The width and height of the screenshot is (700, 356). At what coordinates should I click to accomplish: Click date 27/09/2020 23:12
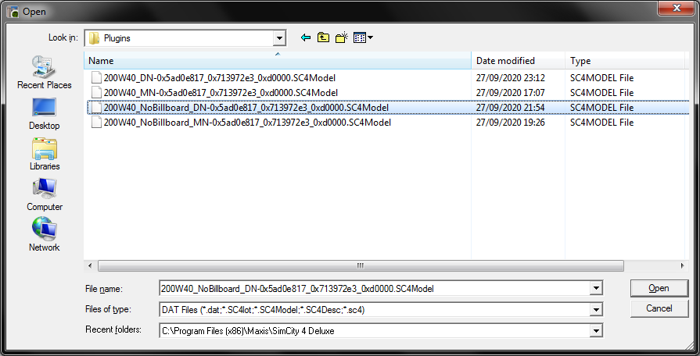[x=510, y=78]
